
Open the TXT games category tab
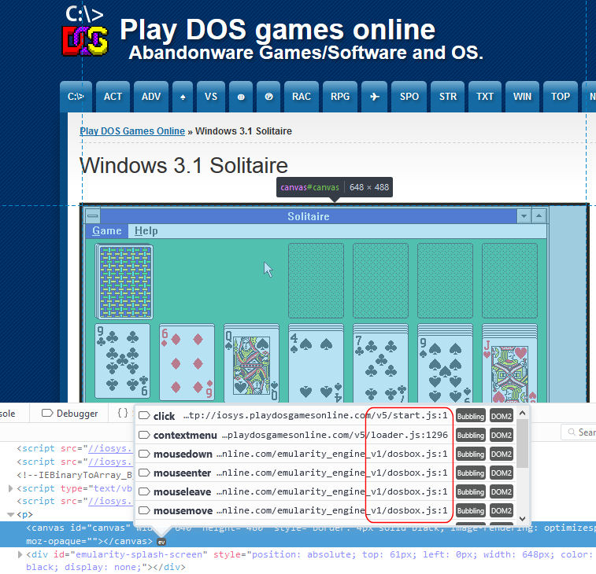[485, 97]
